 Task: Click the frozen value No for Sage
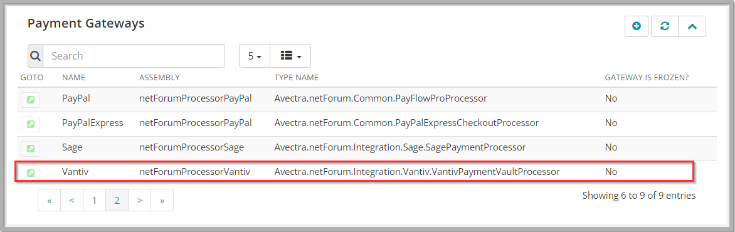(x=611, y=147)
